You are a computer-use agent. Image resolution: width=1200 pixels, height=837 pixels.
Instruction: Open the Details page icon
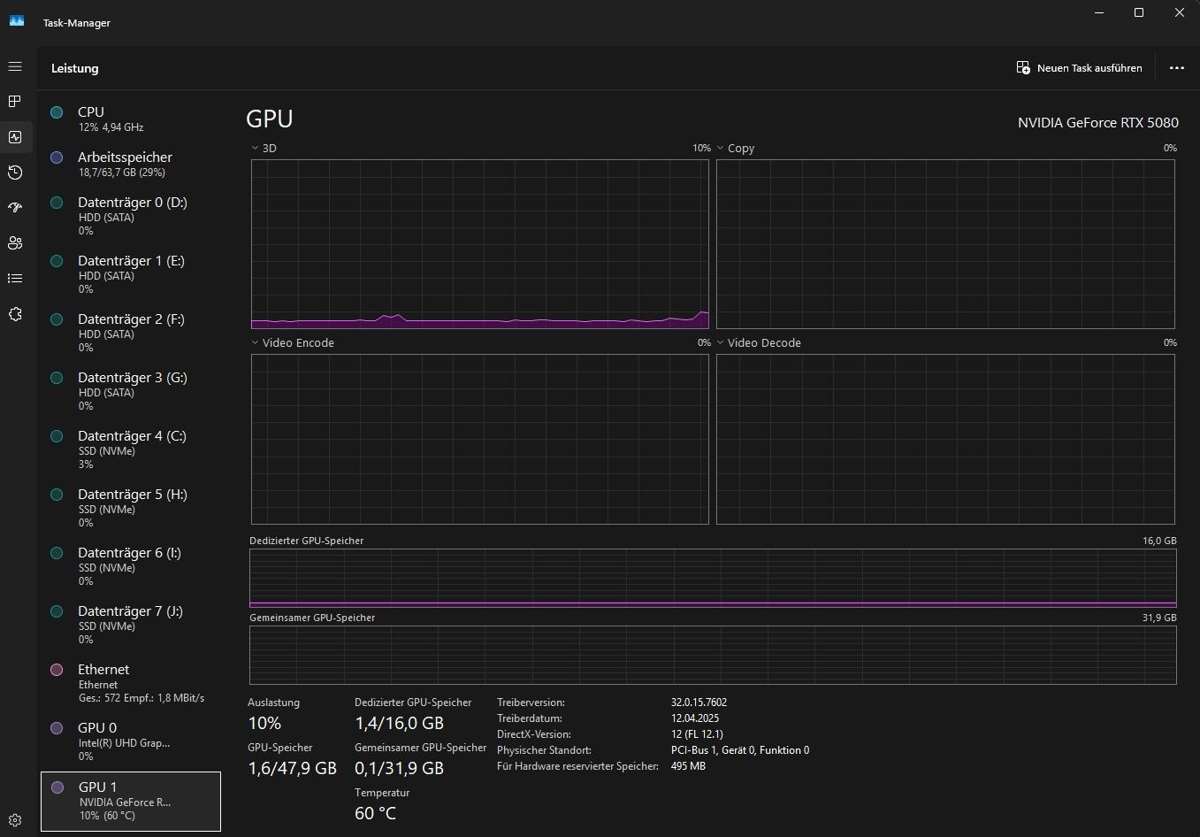pos(15,279)
